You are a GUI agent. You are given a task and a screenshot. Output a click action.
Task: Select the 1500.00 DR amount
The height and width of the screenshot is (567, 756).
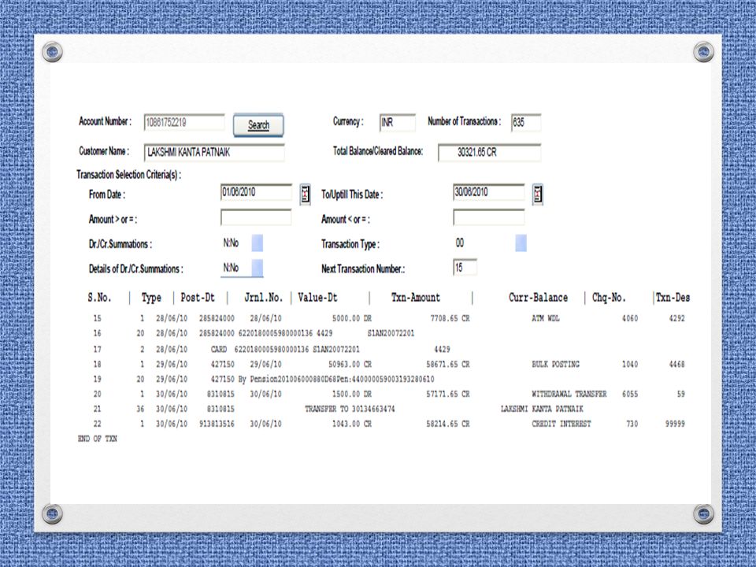point(352,394)
